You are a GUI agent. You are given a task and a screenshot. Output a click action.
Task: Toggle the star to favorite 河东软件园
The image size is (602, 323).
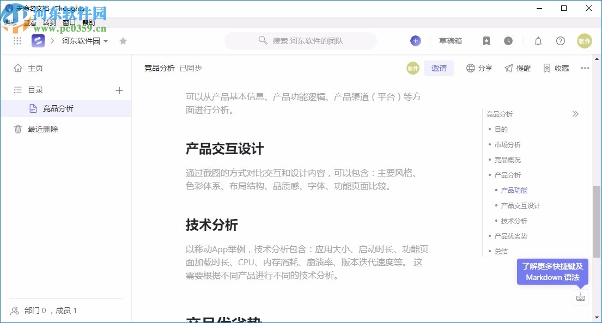pyautogui.click(x=123, y=41)
